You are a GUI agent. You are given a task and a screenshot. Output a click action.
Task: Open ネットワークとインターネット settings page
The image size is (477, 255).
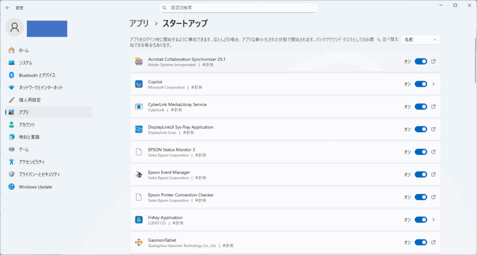[x=41, y=87]
